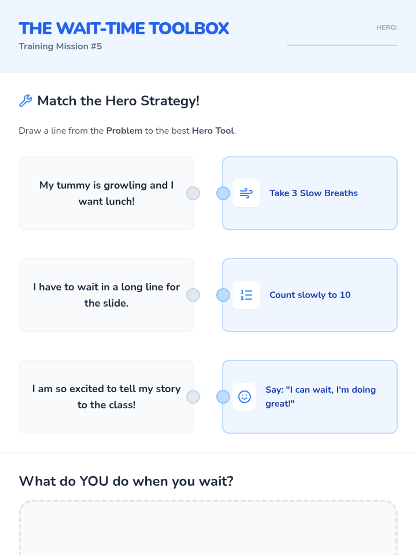Screen dimensions: 416x555
Task: Select the gray dot beside excited story problem
Action: 193,396
